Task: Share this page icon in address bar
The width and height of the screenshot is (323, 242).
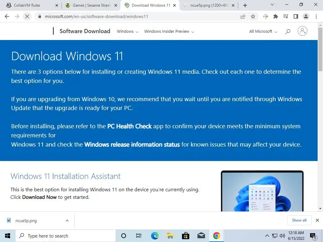Action: pyautogui.click(x=243, y=16)
